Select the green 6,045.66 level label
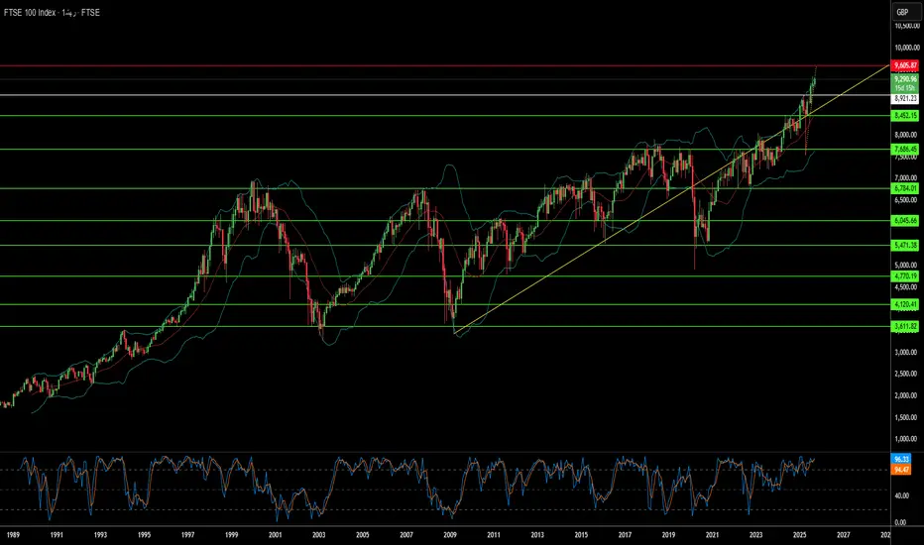 905,220
